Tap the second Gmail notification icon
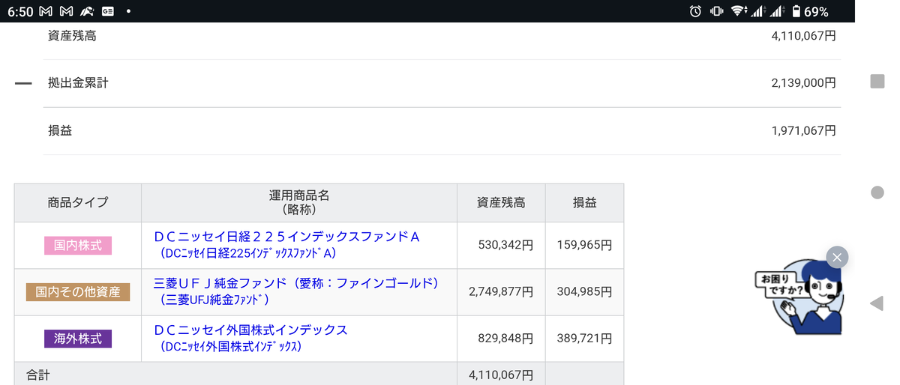 click(x=66, y=11)
